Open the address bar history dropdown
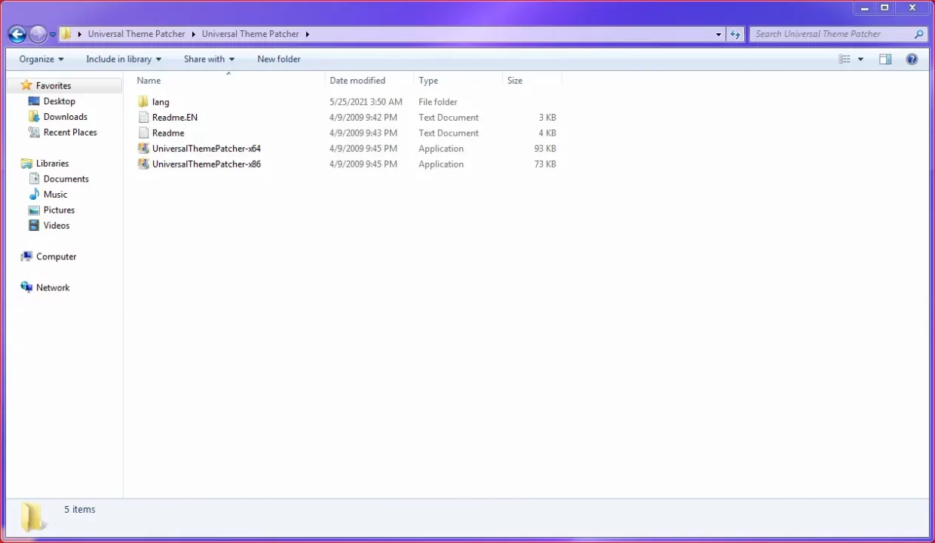This screenshot has height=543, width=935. point(719,34)
